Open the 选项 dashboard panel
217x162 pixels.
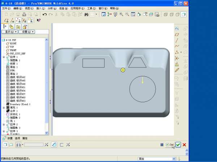click(x=17, y=138)
